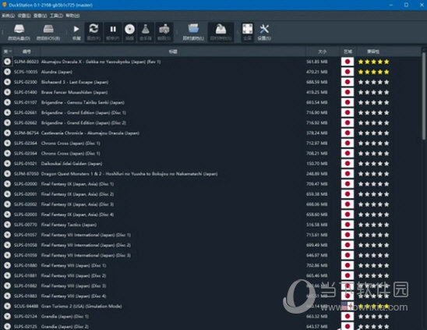Click the yellow star rating for Alundra
427x330 pixels.
374,72
